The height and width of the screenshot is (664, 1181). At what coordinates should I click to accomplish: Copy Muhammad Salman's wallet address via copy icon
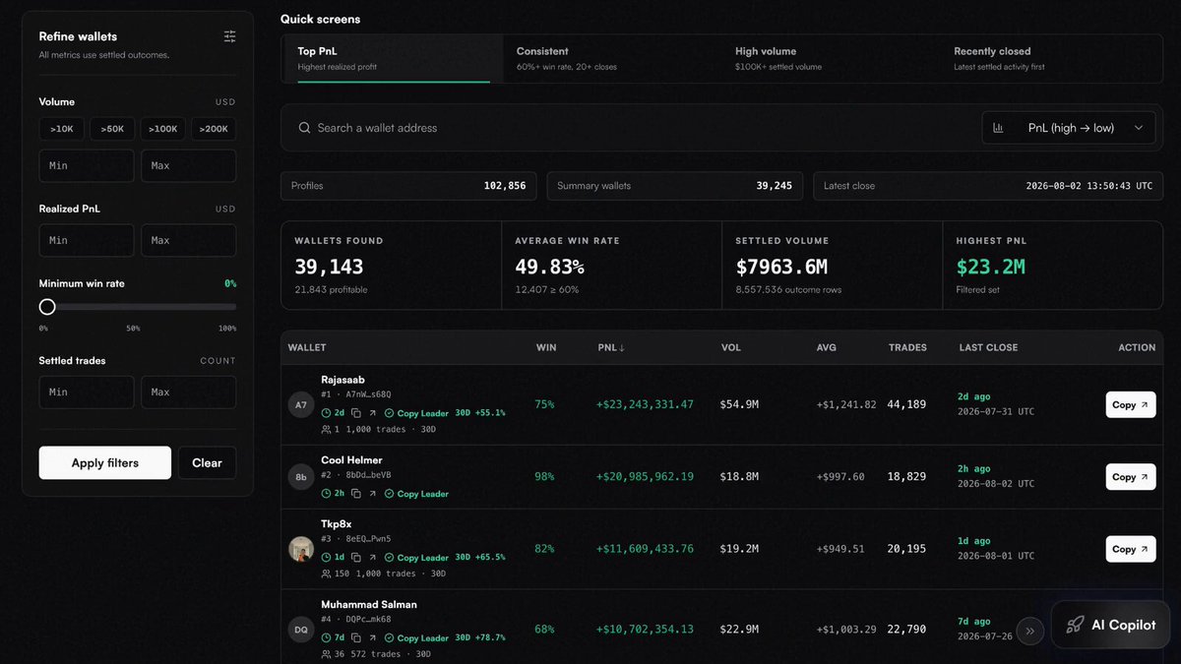(356, 637)
